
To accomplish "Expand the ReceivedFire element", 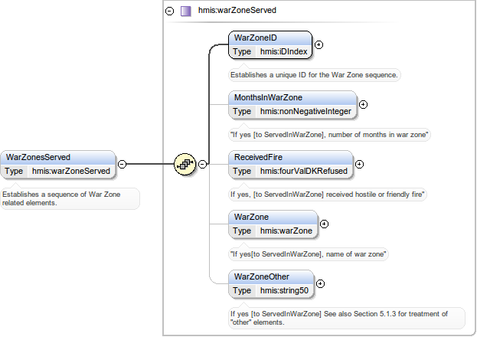I will pyautogui.click(x=359, y=164).
